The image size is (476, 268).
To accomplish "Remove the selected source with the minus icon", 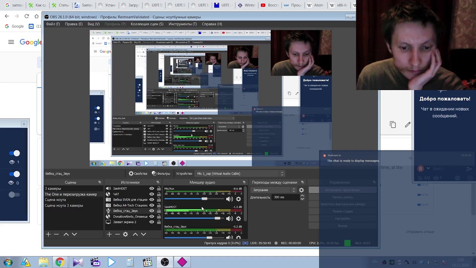I will click(117, 234).
